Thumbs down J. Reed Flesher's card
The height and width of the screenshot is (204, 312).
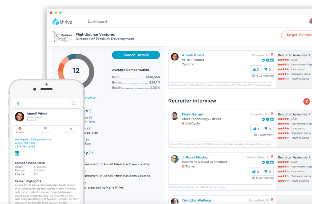pos(267,172)
